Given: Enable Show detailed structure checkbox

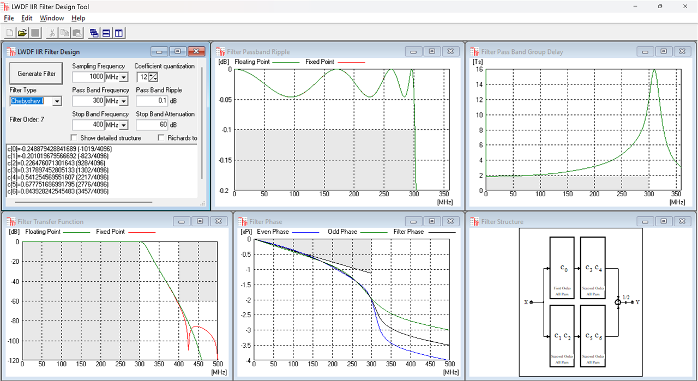Looking at the screenshot, I should click(74, 138).
